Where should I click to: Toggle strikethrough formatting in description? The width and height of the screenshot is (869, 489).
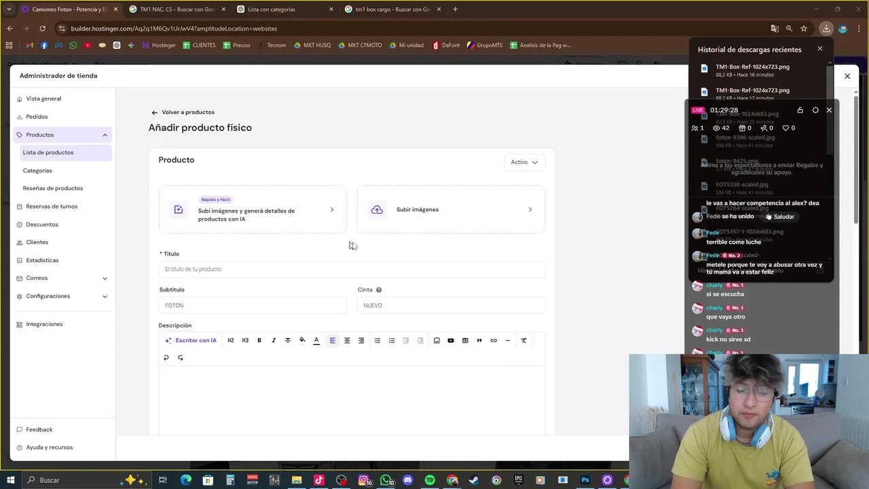pos(288,340)
